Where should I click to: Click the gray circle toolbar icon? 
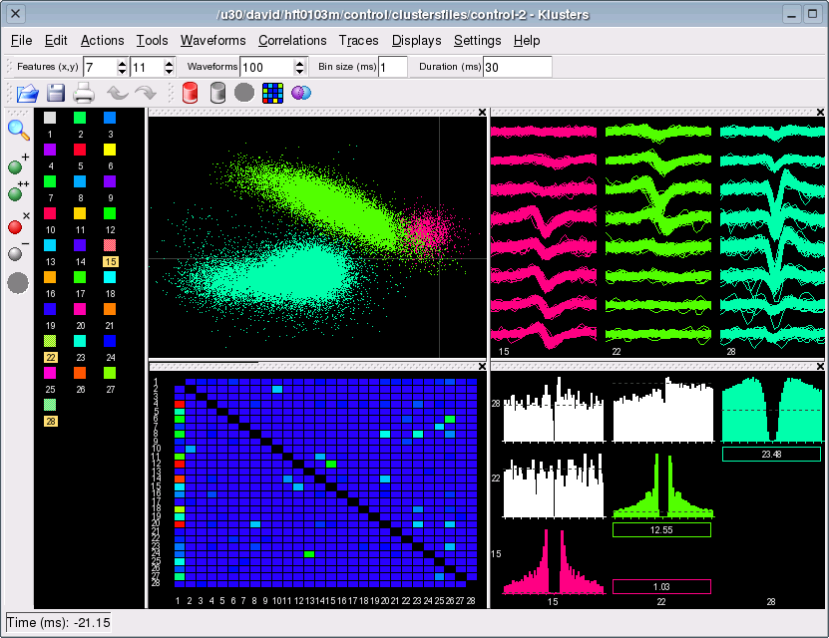tap(244, 93)
